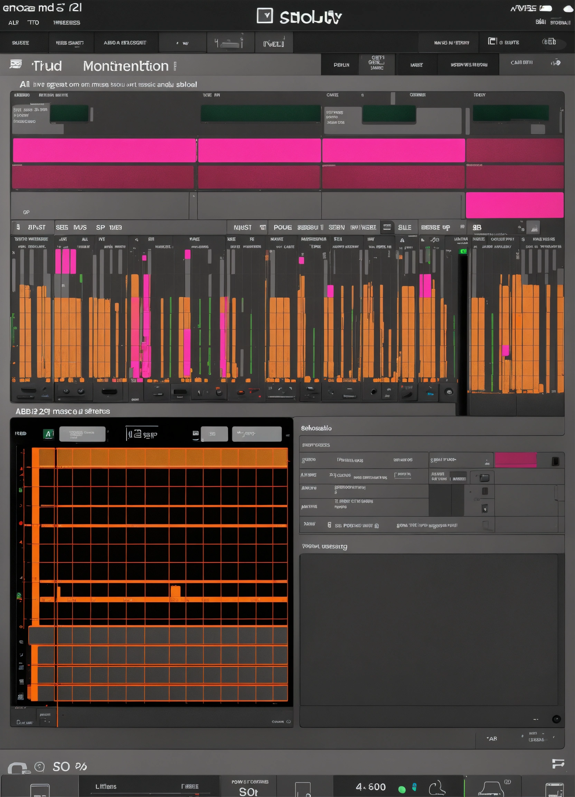Switch to the PBRUN tab
Viewport: 575px width, 797px height.
(x=341, y=65)
